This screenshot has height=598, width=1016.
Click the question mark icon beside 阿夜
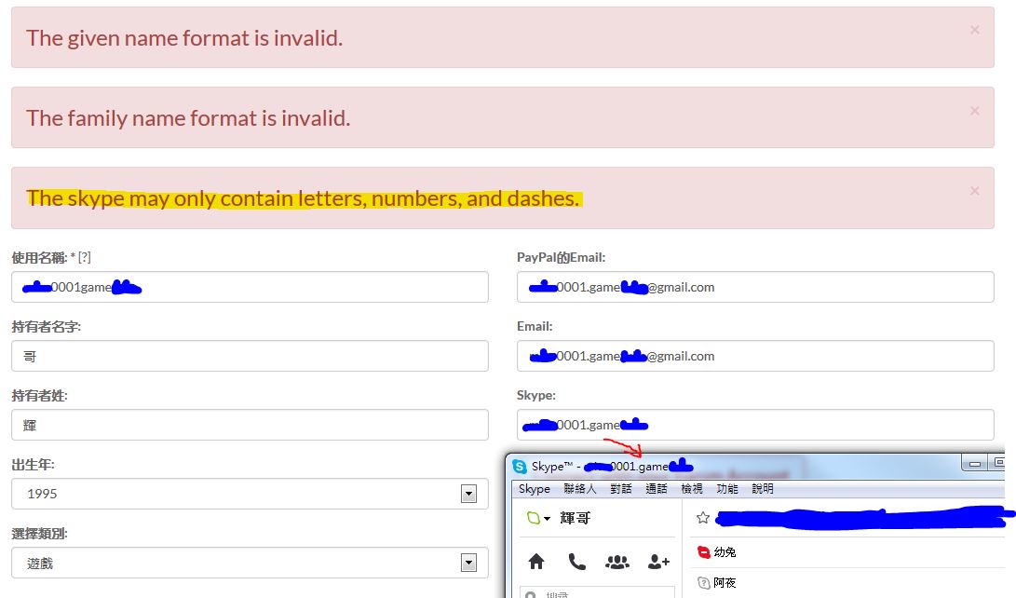(704, 583)
